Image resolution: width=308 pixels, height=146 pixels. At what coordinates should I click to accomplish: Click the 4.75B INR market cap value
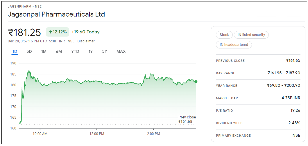point(291,98)
